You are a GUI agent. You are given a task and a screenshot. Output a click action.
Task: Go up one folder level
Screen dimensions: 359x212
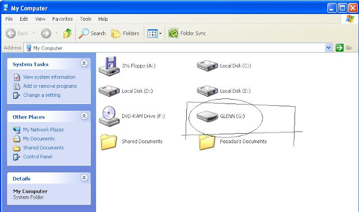pos(67,34)
